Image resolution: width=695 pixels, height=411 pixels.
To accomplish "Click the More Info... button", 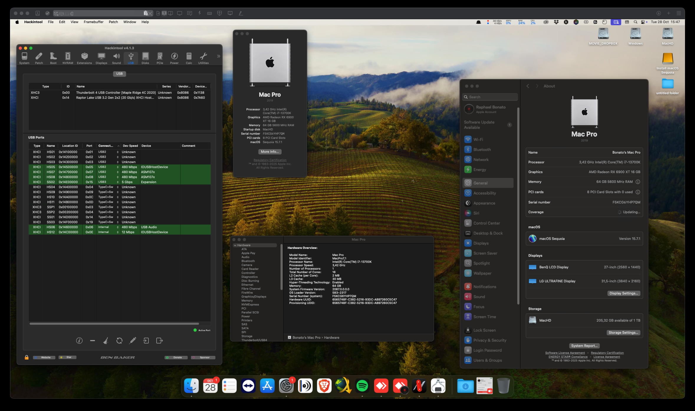I will coord(270,152).
